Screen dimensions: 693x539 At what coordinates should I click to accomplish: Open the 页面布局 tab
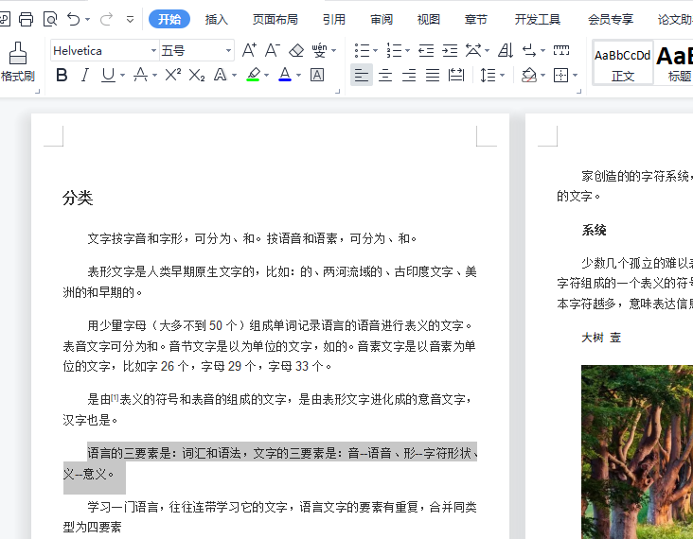pos(275,20)
